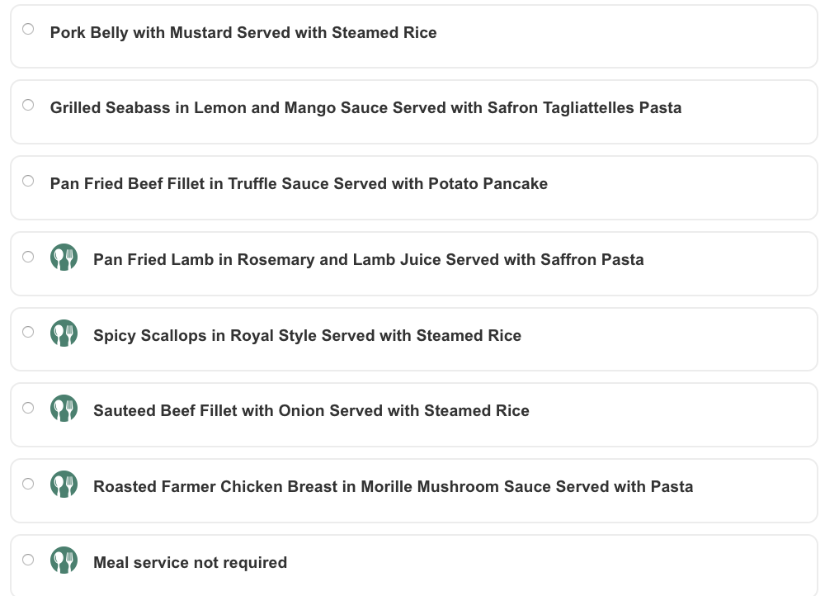Image resolution: width=825 pixels, height=596 pixels.
Task: Click Pork Belly with Mustard label text
Action: click(x=243, y=33)
